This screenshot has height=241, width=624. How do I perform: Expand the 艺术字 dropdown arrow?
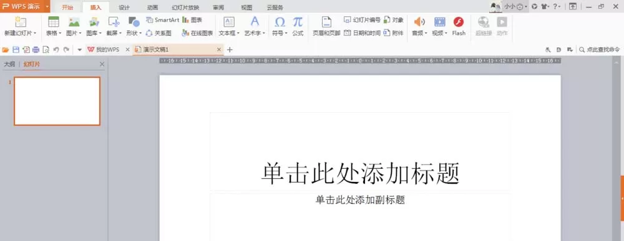[x=263, y=34]
